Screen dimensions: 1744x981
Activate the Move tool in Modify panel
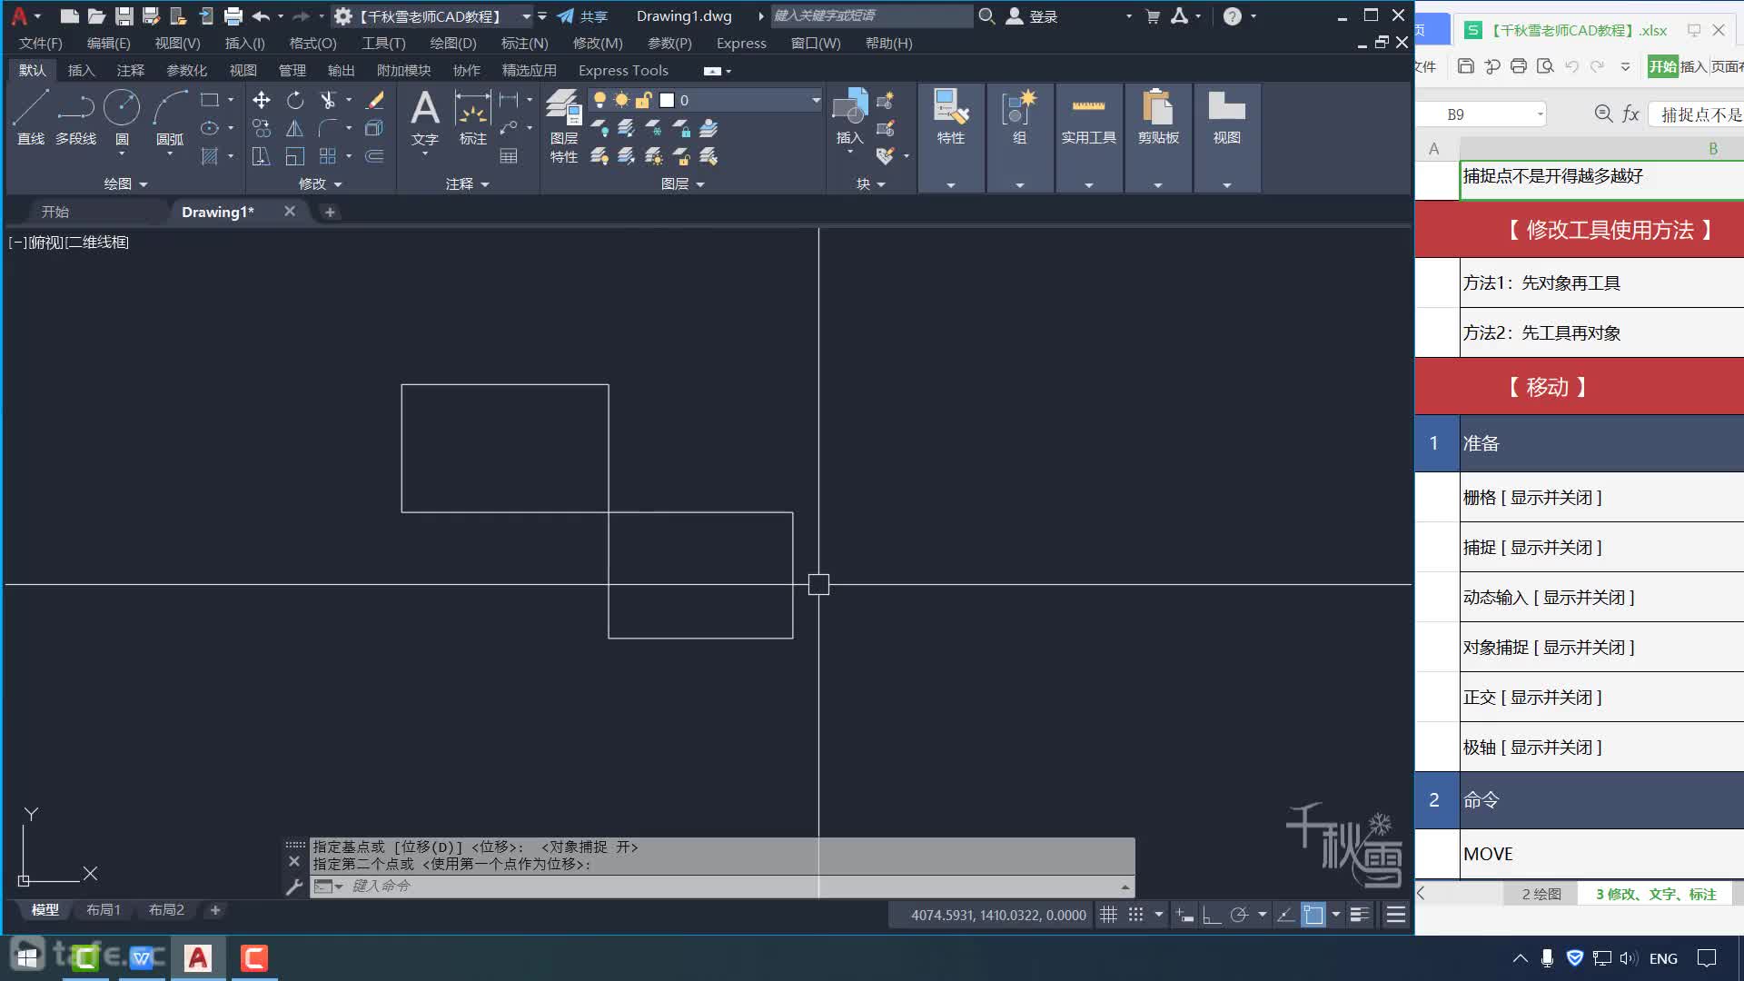[262, 100]
